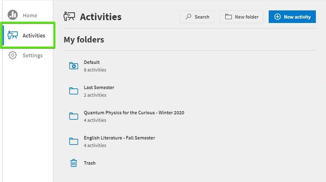
Task: Click the plus icon on New activity
Action: pos(277,17)
